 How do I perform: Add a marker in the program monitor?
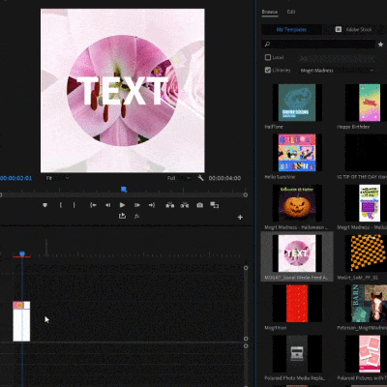point(45,205)
